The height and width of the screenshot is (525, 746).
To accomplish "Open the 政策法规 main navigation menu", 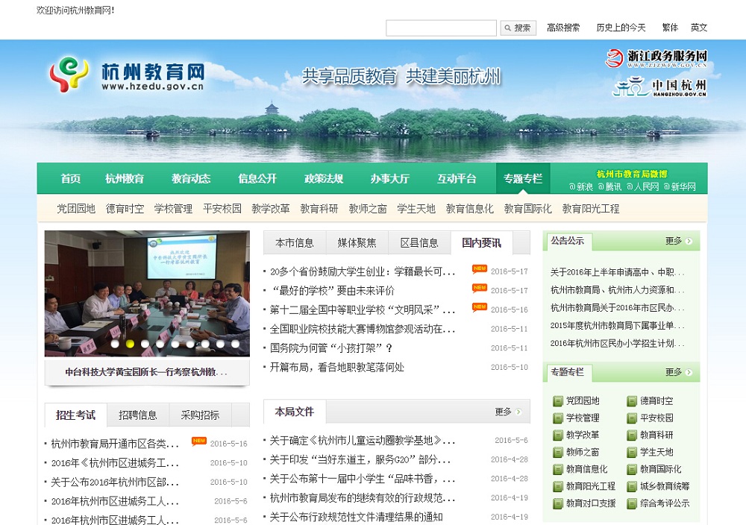I will click(x=324, y=179).
